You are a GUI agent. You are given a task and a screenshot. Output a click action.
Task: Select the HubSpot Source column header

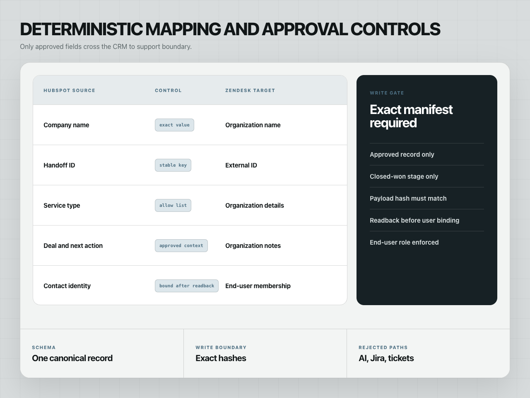point(69,90)
